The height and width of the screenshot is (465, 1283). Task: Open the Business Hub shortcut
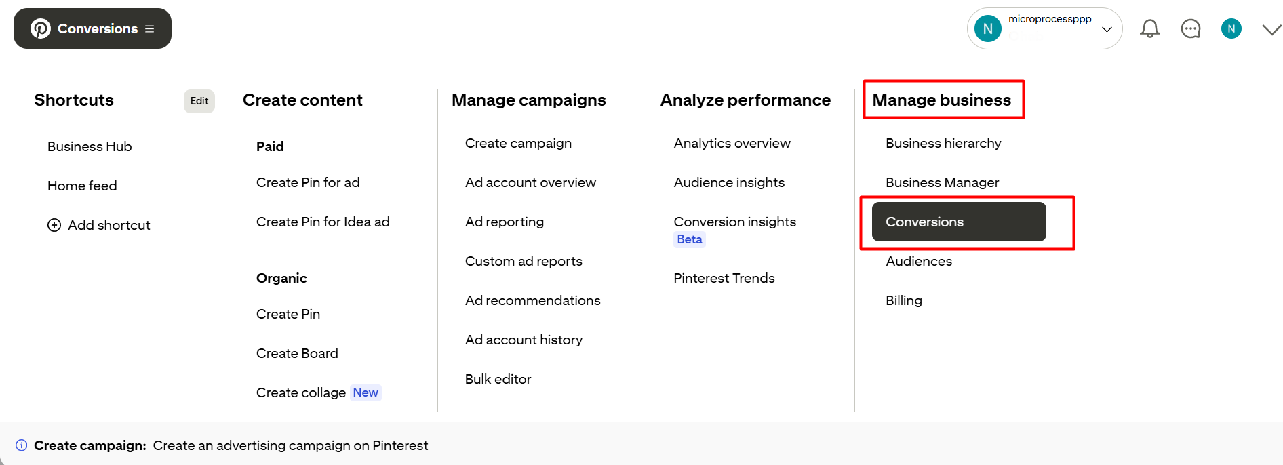click(90, 146)
